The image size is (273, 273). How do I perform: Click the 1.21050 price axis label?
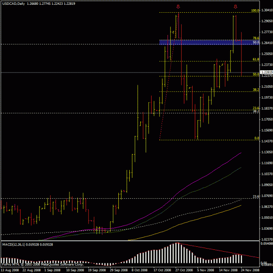click(267, 86)
